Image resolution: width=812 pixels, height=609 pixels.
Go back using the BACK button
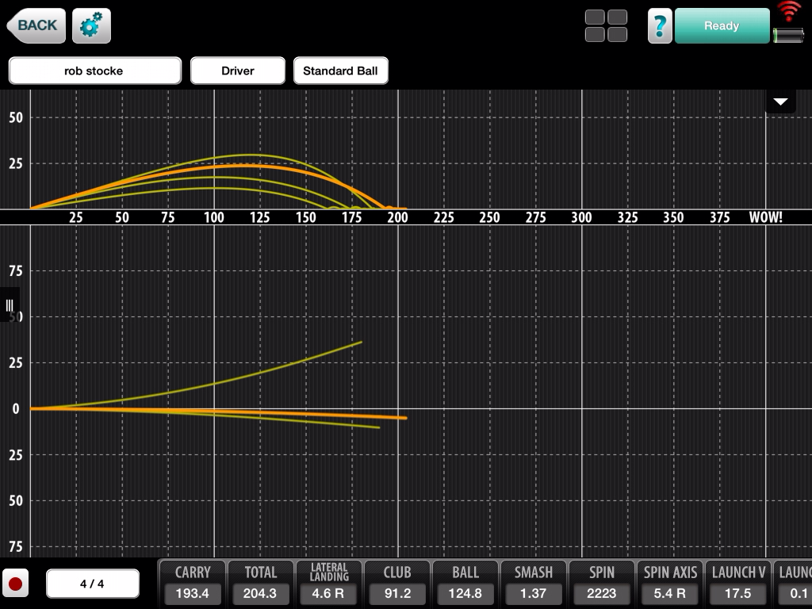tap(36, 25)
